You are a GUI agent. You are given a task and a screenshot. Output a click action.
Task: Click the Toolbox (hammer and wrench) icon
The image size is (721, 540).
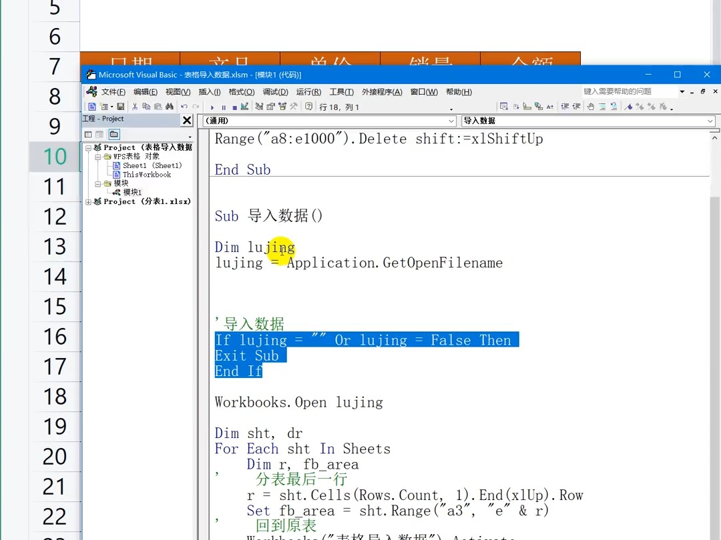point(293,107)
